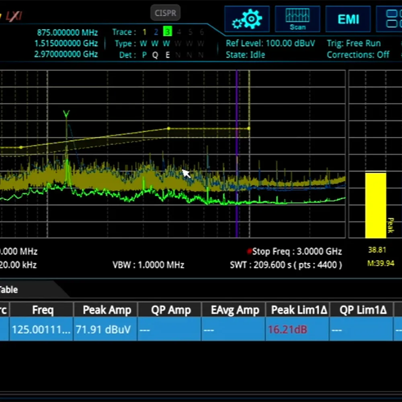
Task: Select trace 2 in the Trace row
Action: pyautogui.click(x=156, y=32)
